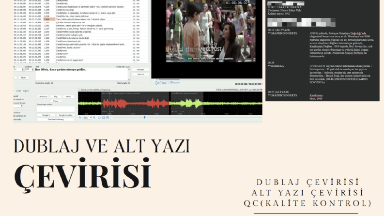Click the Play button above Pause
384x216 pixels.
(x=56, y=97)
